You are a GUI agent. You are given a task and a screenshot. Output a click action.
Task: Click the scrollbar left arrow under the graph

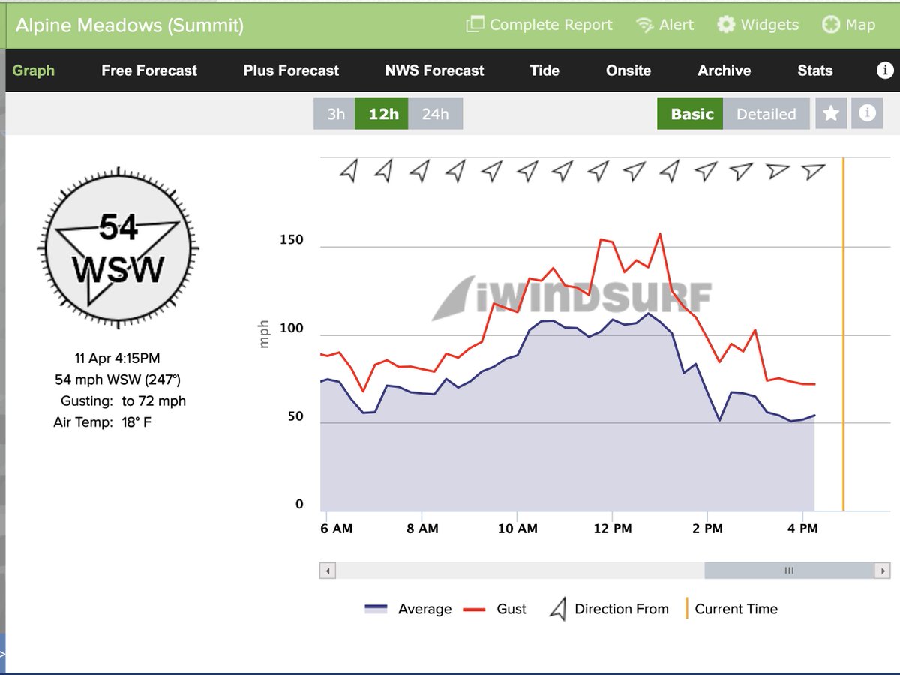tap(327, 571)
